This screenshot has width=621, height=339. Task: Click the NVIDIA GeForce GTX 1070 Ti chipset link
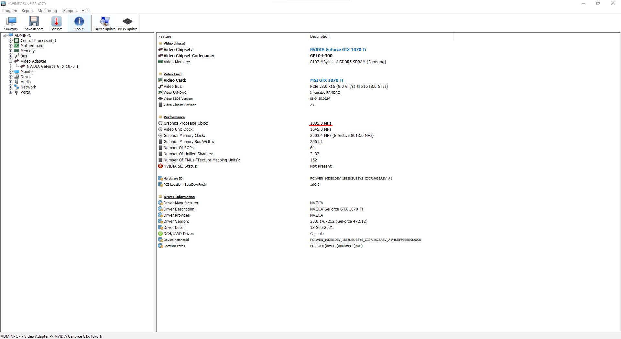coord(338,49)
